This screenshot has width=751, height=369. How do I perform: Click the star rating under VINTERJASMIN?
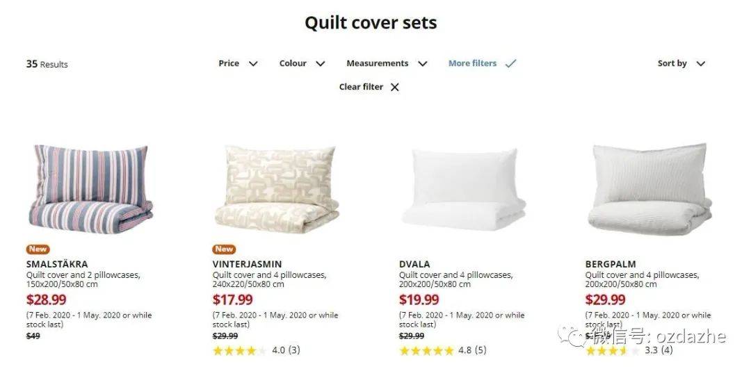(x=239, y=350)
